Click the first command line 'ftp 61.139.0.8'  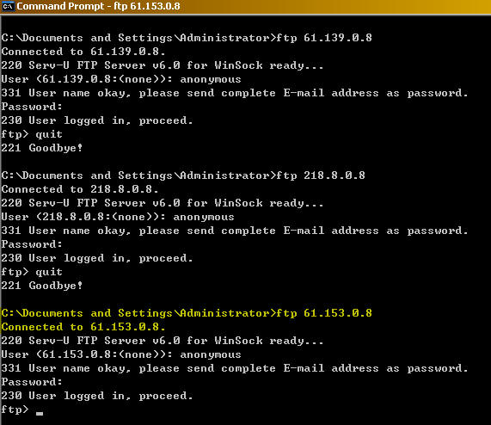point(324,38)
